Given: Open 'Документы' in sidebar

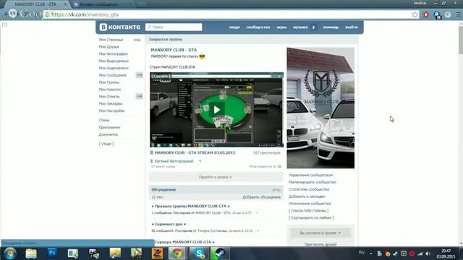Looking at the screenshot, I should [x=109, y=134].
